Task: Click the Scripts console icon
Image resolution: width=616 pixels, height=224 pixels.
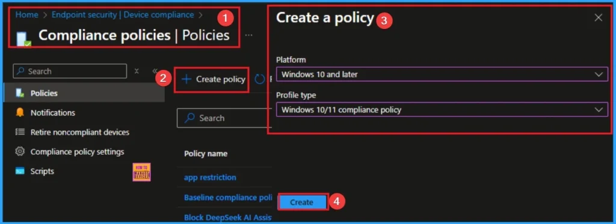Action: [x=20, y=171]
